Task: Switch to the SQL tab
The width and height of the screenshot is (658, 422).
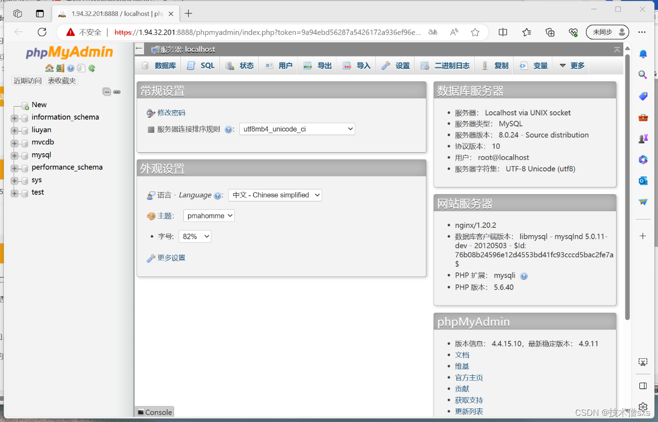Action: coord(201,66)
